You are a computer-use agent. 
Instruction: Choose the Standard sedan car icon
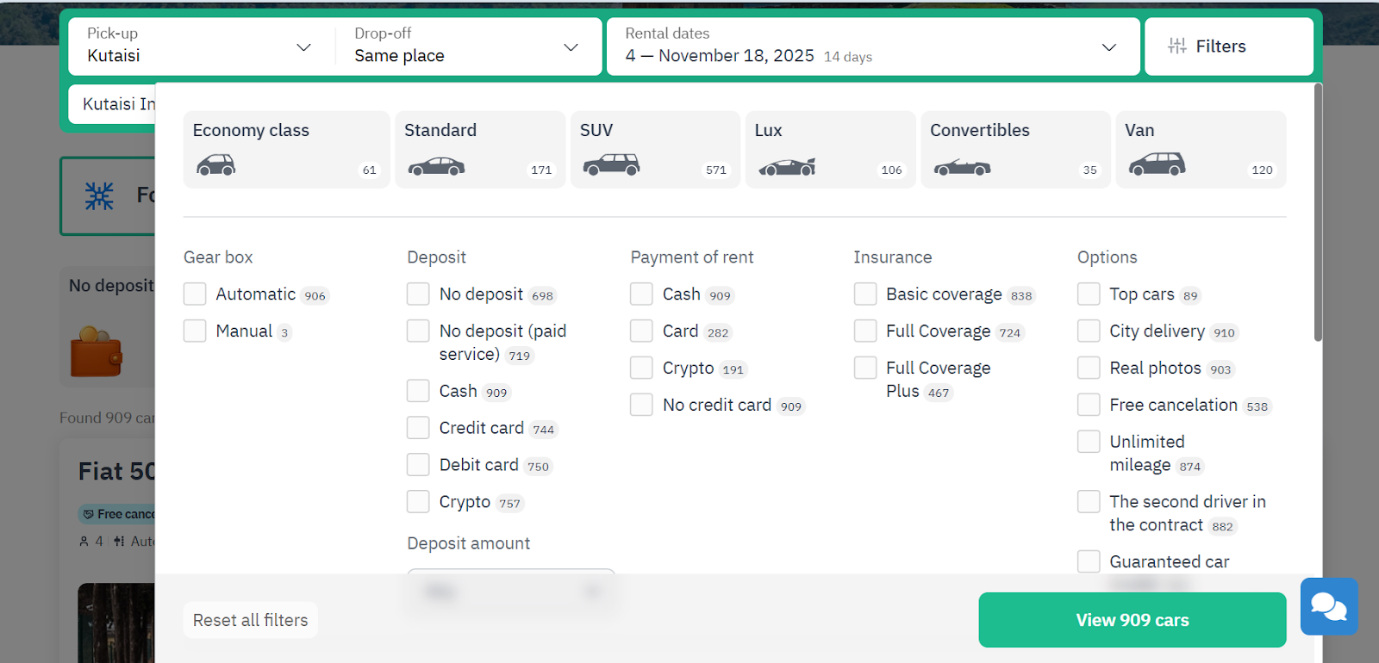[x=436, y=165]
